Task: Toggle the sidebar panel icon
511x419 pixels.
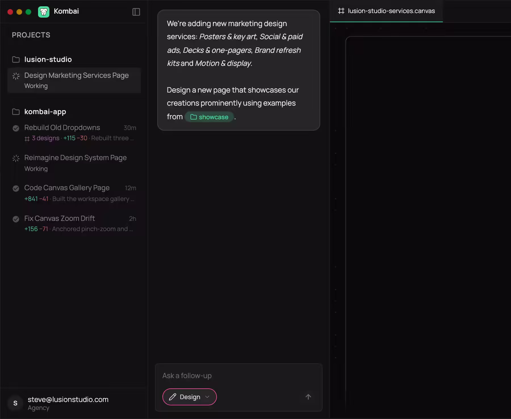Action: click(136, 12)
